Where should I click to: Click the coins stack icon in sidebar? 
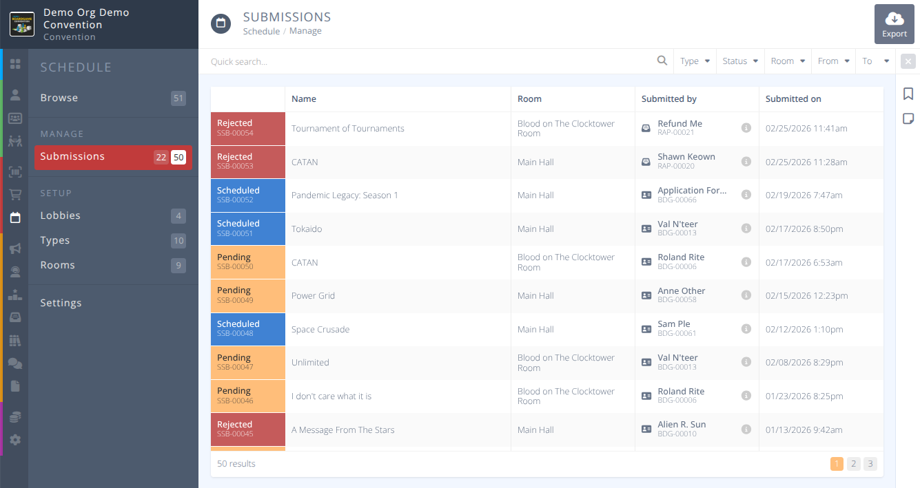point(15,417)
